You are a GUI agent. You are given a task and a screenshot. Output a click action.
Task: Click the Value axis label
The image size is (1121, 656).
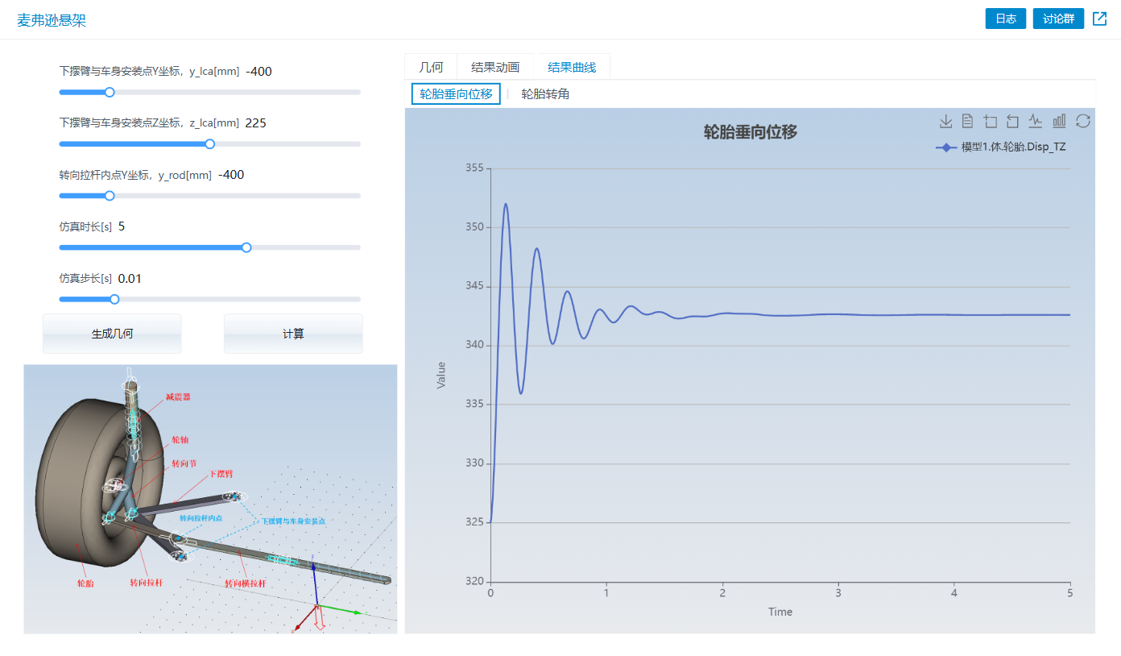point(441,375)
